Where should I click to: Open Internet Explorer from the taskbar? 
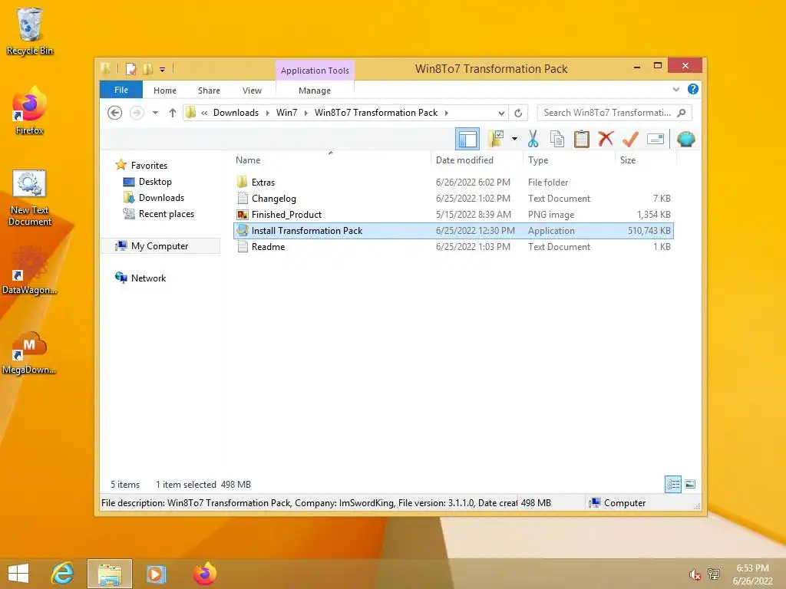click(63, 574)
